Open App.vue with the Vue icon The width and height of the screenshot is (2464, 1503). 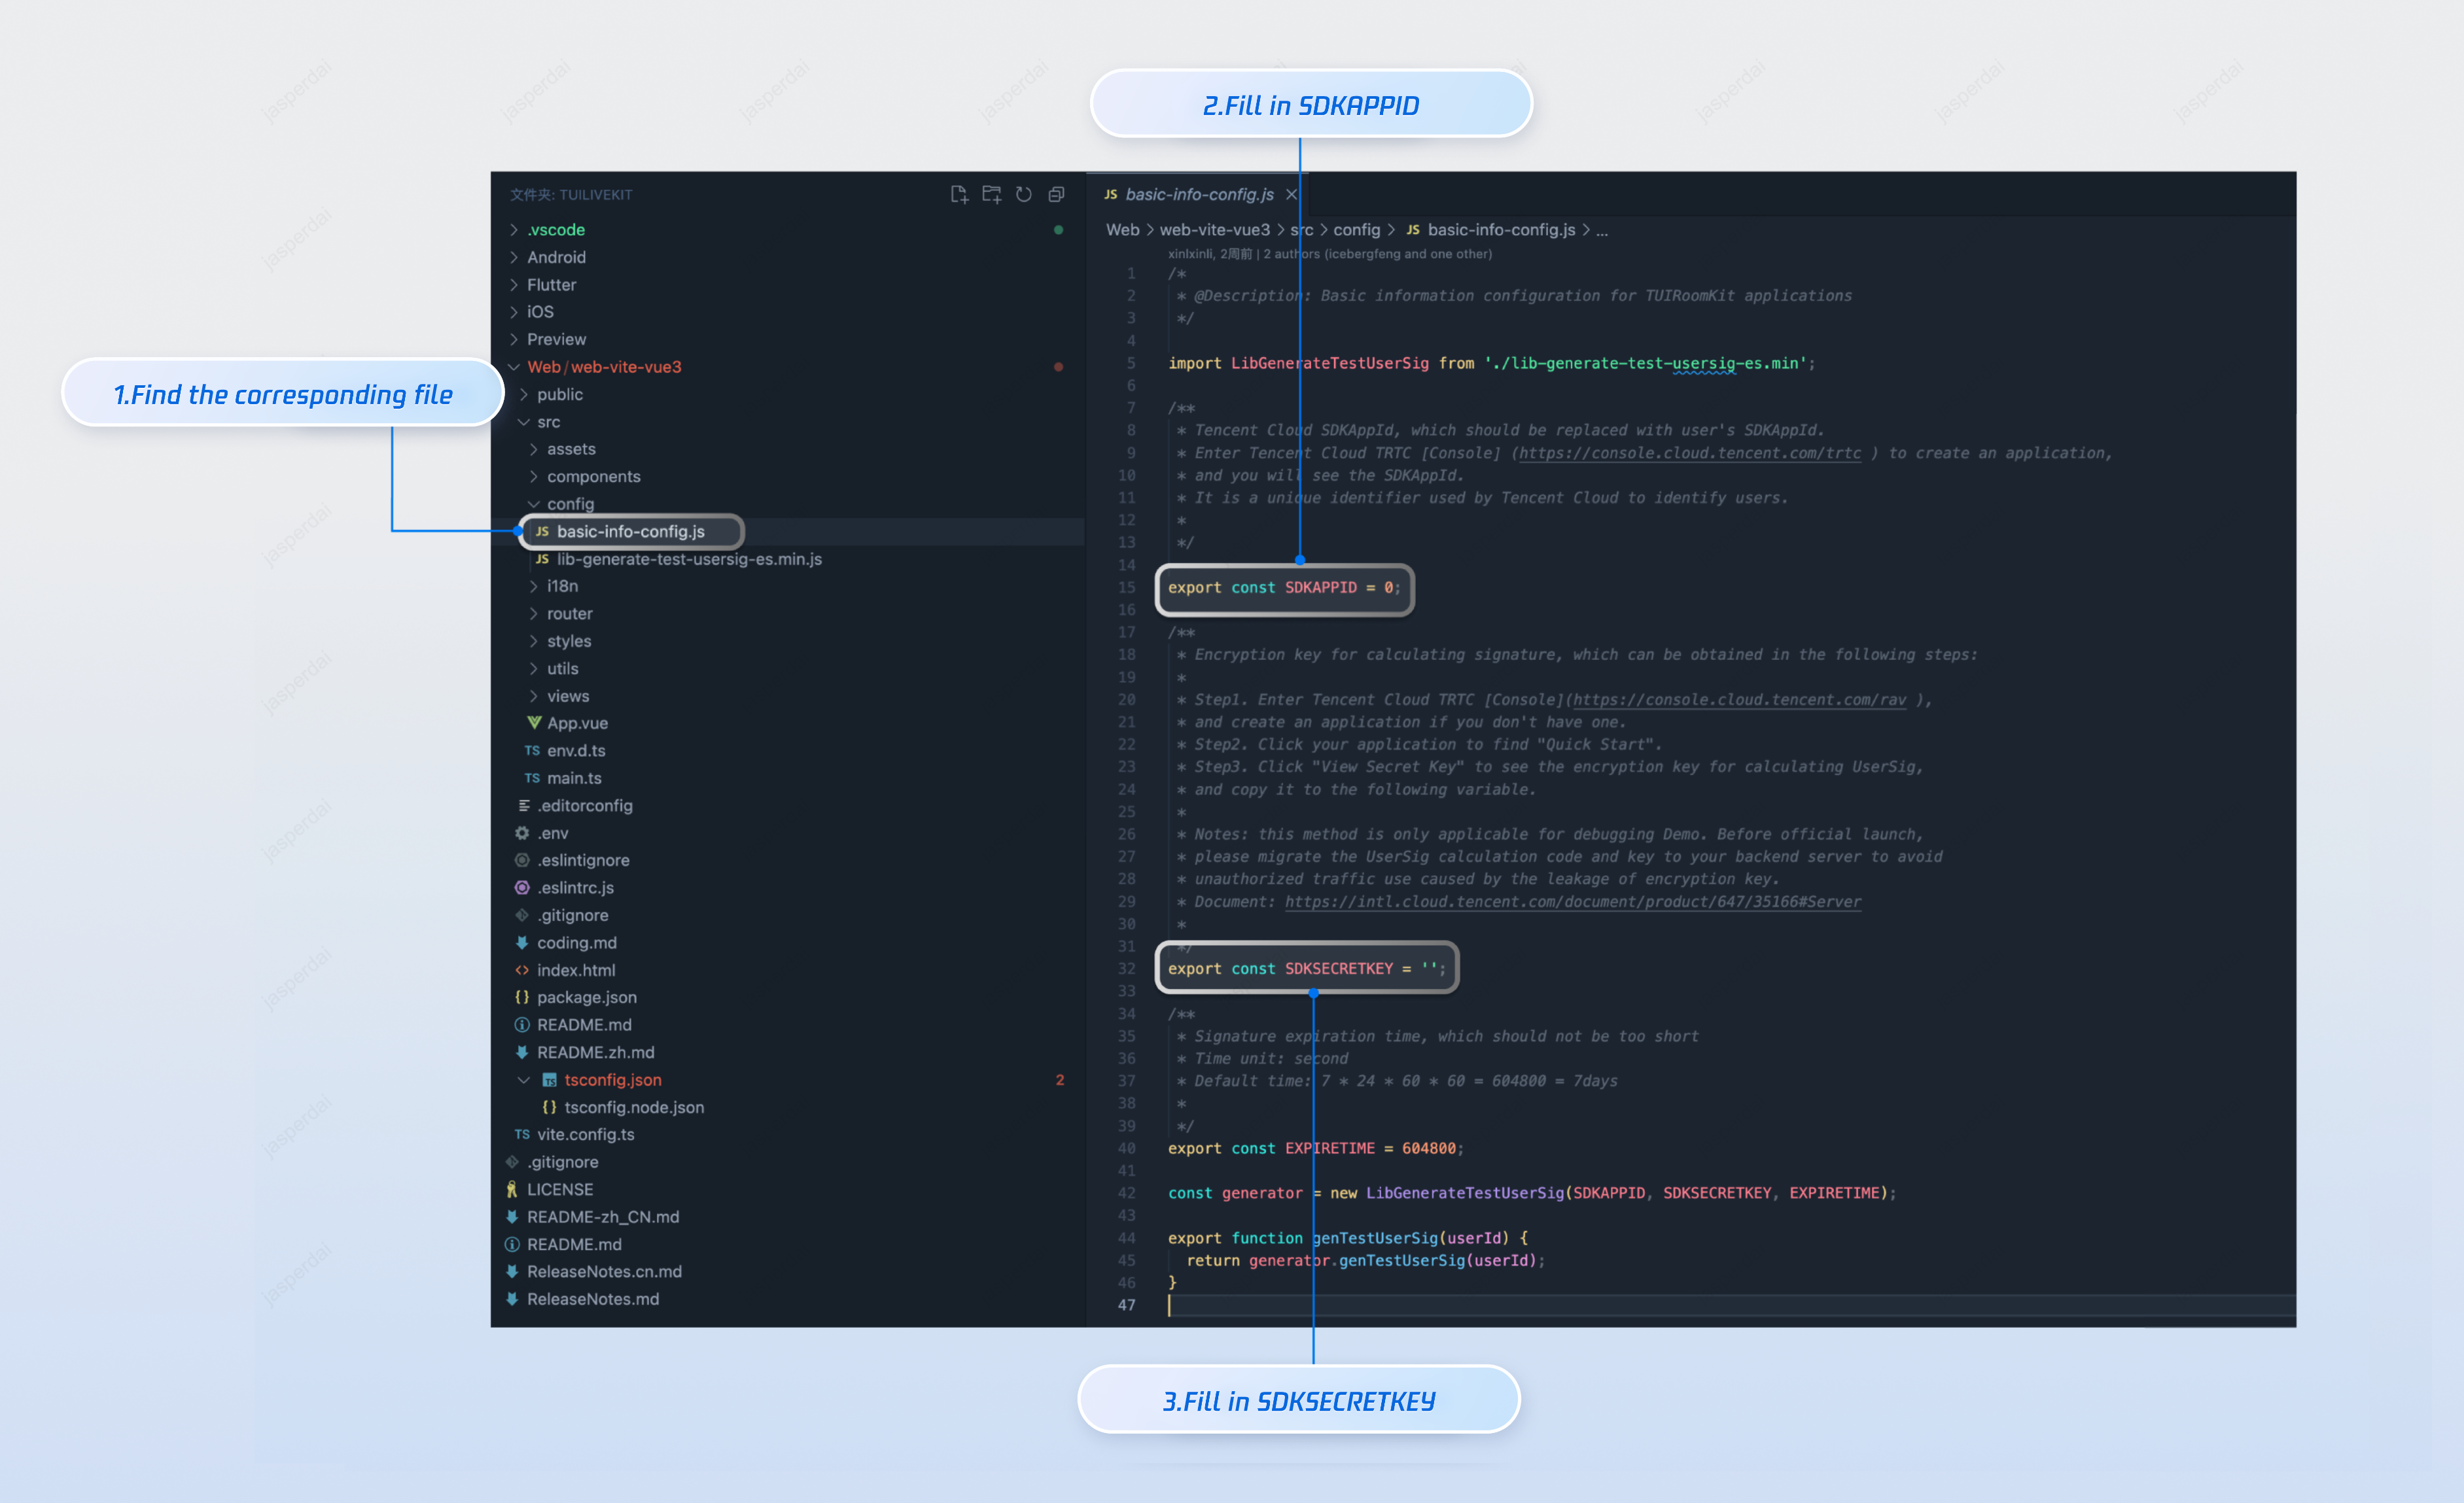click(x=576, y=723)
